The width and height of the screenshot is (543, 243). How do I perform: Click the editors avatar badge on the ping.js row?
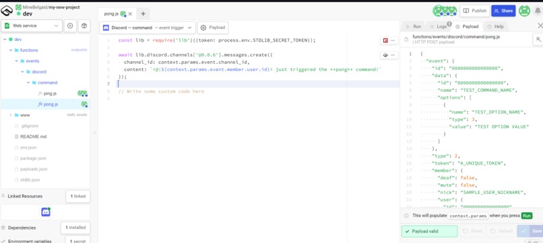coord(82,93)
